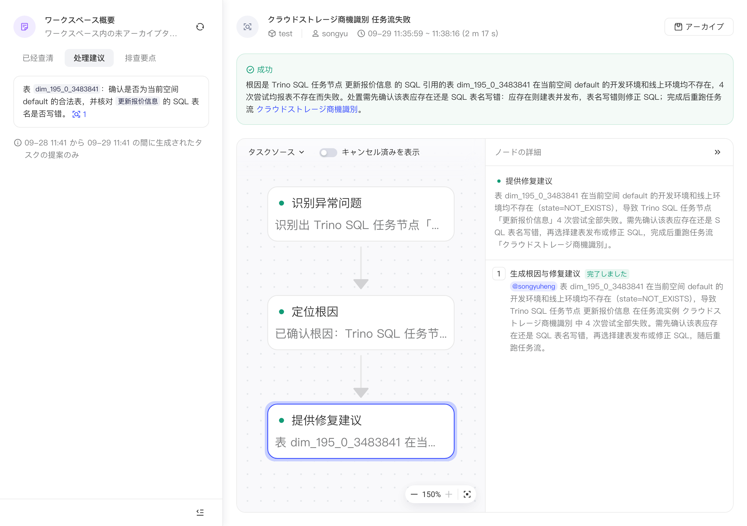Click the アーカイブ button
The image size is (747, 526).
pyautogui.click(x=699, y=27)
